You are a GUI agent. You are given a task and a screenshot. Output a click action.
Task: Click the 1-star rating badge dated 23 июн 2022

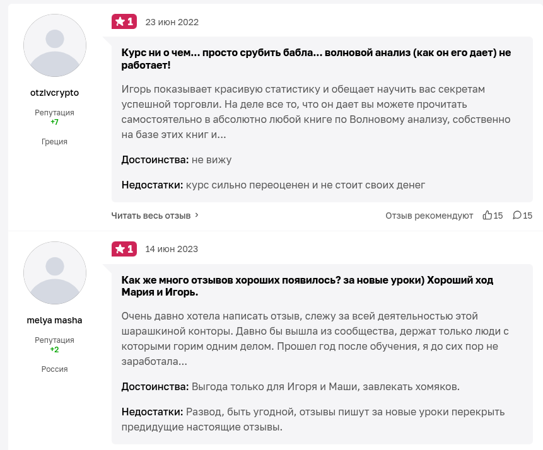(124, 22)
